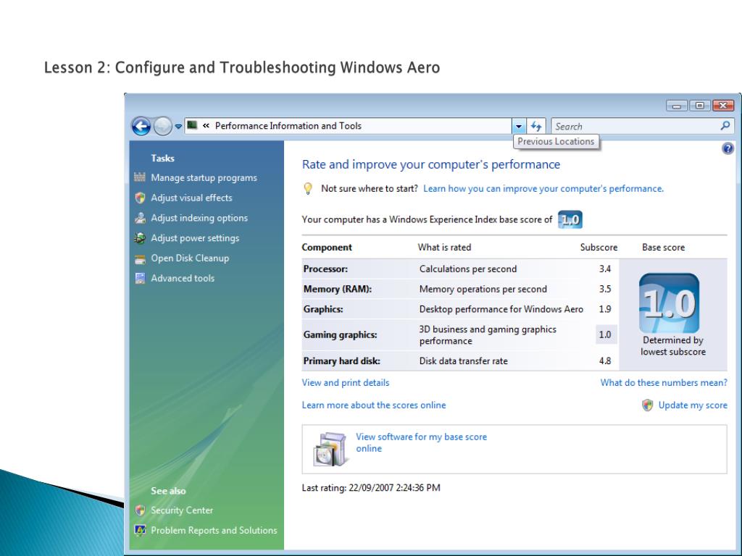Click the Refresh button next to address bar

pos(535,126)
